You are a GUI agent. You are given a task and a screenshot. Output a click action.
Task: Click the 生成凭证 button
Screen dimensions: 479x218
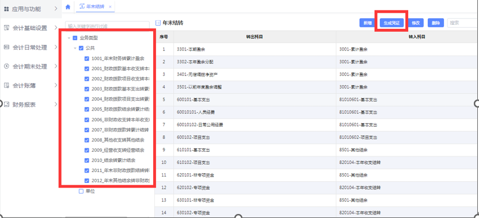391,23
